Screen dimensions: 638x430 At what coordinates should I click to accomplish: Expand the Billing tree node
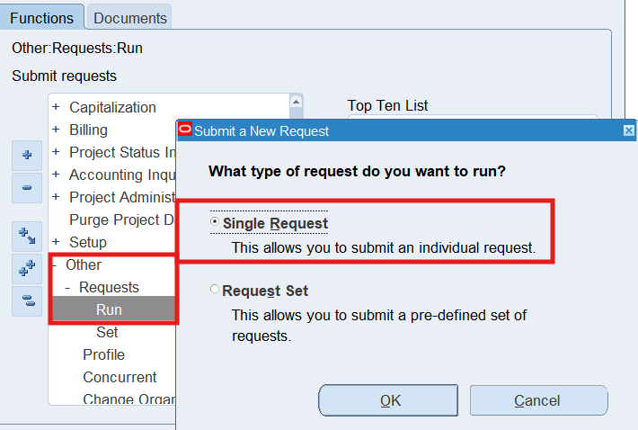click(x=56, y=130)
